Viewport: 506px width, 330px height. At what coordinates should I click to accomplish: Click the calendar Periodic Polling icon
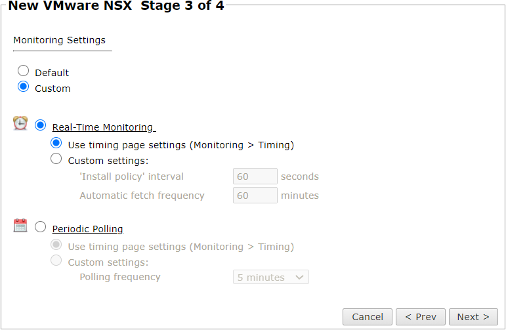(x=20, y=226)
